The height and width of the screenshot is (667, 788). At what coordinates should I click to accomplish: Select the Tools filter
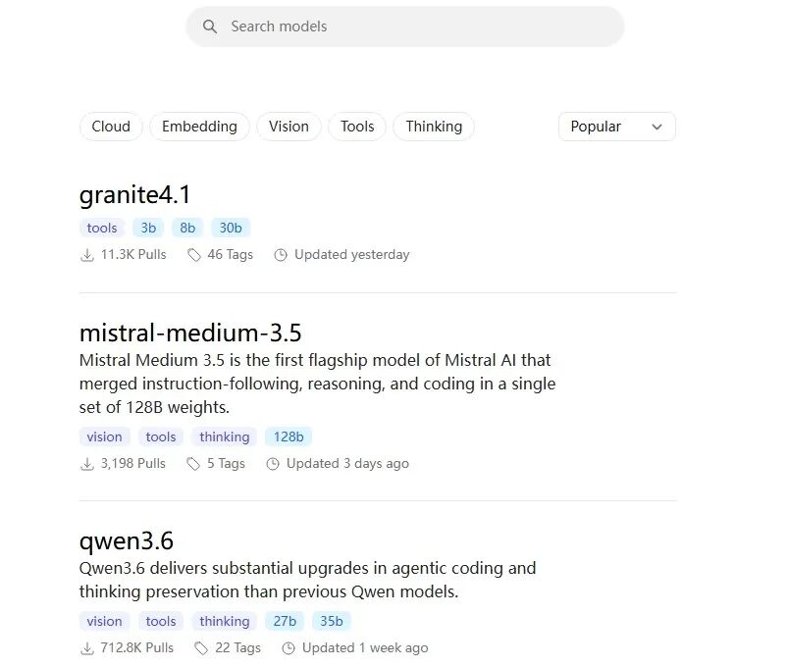pos(357,127)
